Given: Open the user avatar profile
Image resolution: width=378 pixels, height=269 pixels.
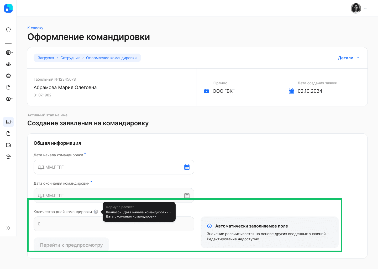Looking at the screenshot, I should pos(356,8).
